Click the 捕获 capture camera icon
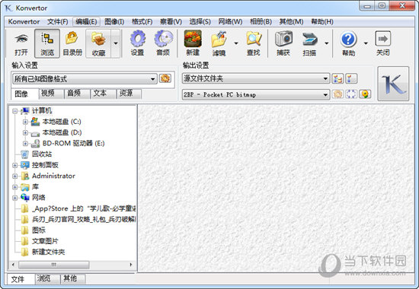This screenshot has height=289, width=419. [x=283, y=39]
